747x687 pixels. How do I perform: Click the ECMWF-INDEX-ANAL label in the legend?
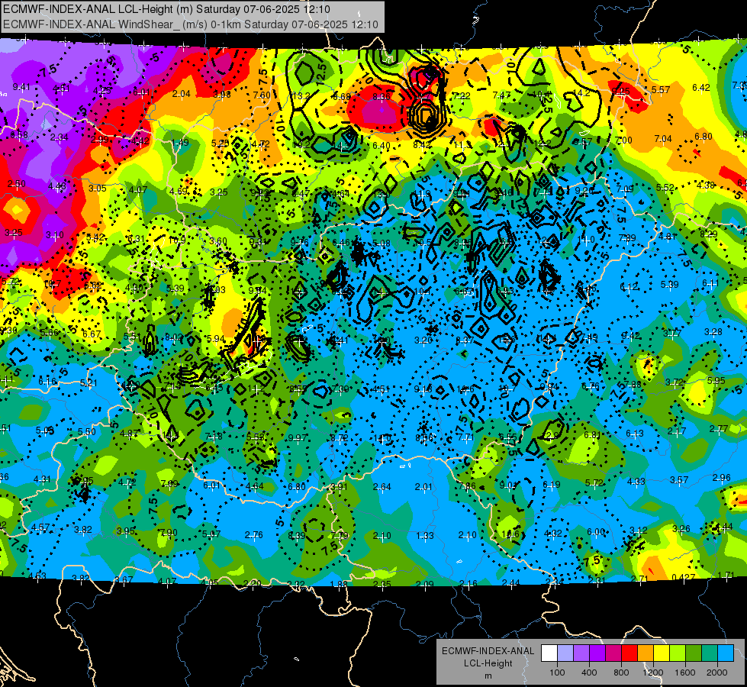[488, 651]
